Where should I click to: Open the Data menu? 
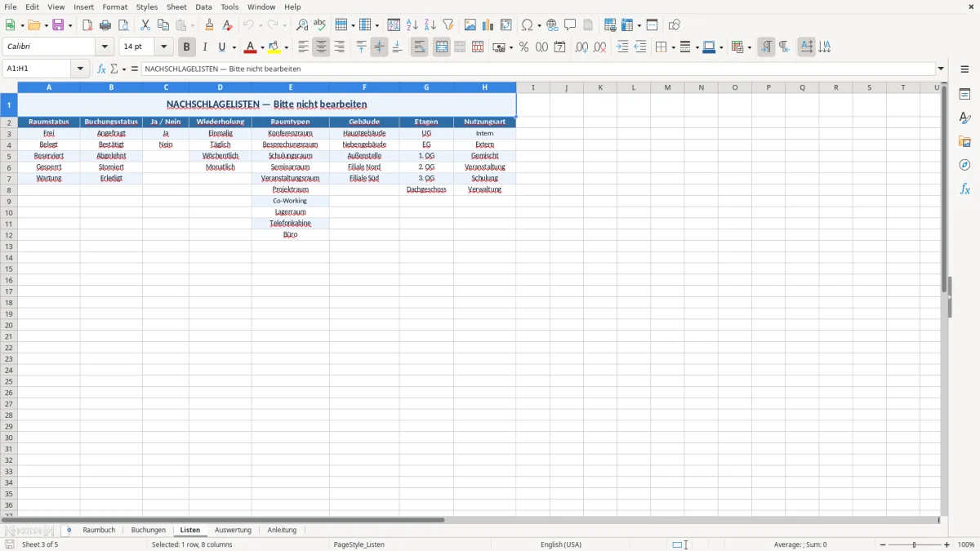point(203,7)
